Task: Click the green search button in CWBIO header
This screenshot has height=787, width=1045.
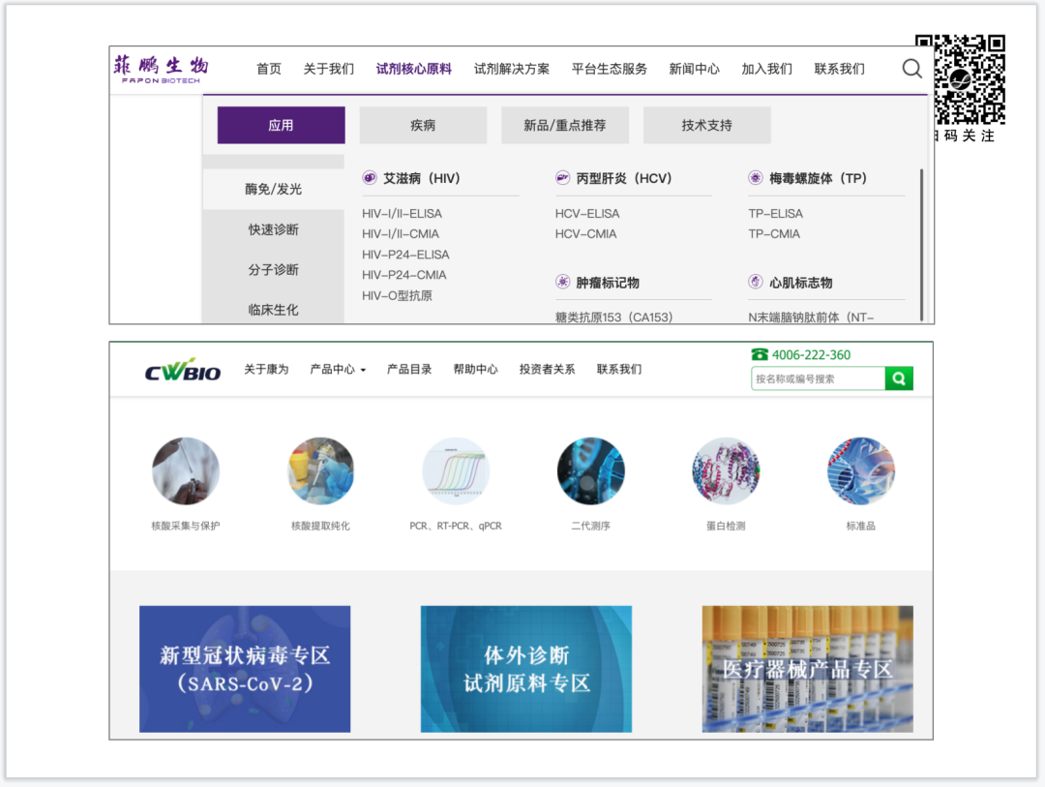Action: tap(899, 378)
